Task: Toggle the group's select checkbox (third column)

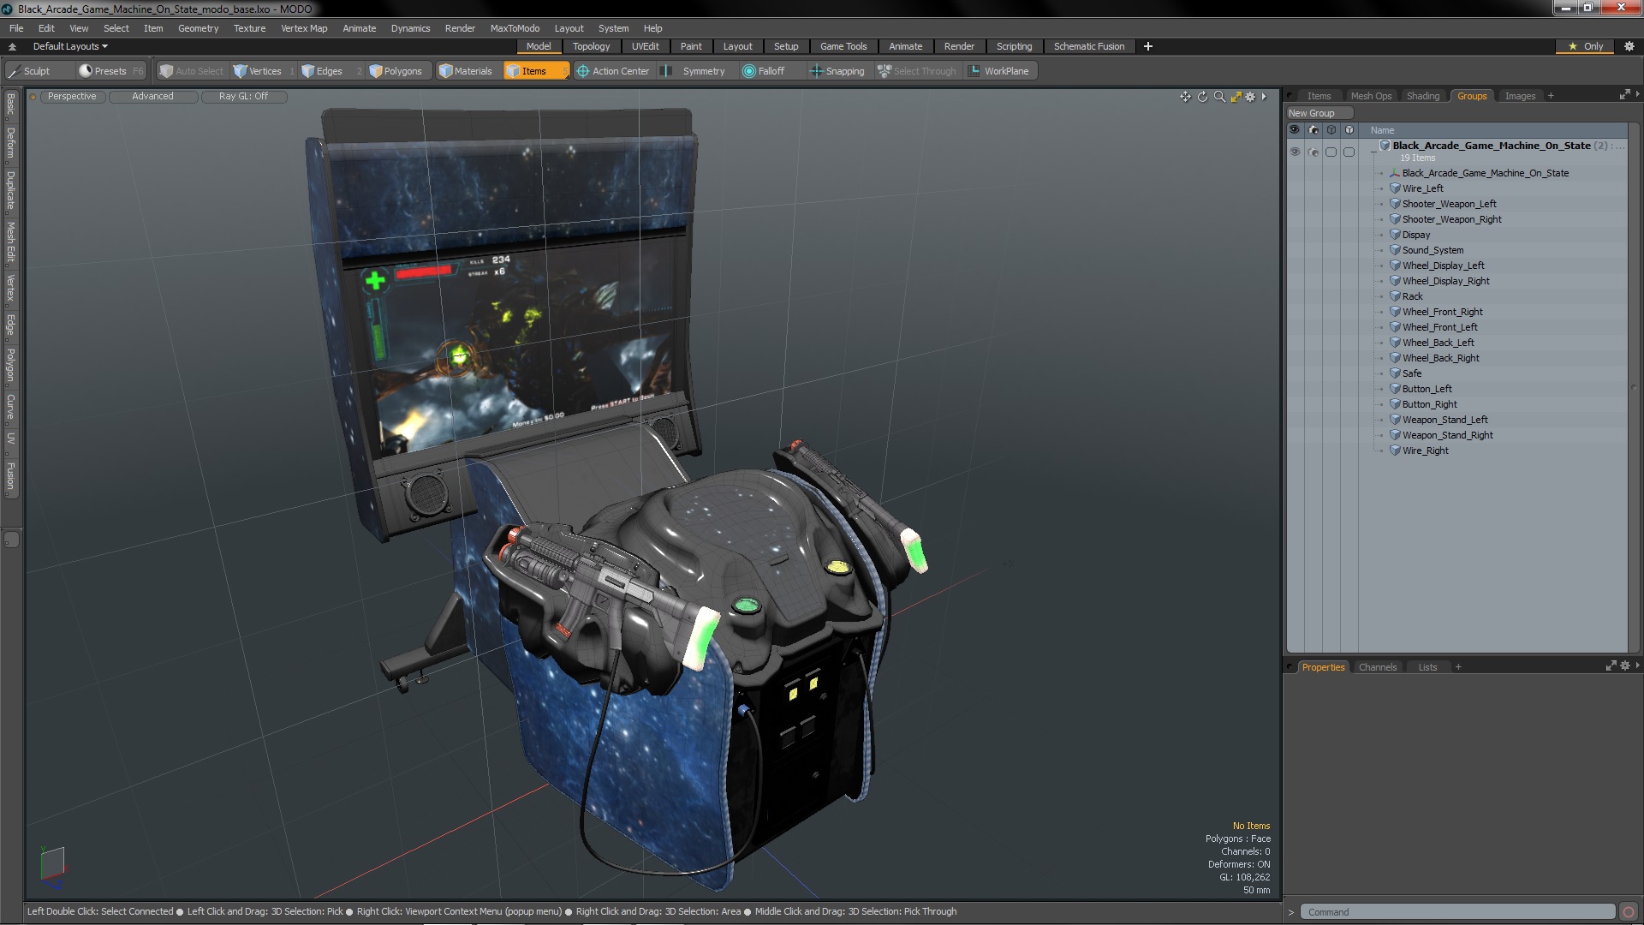Action: [x=1331, y=152]
